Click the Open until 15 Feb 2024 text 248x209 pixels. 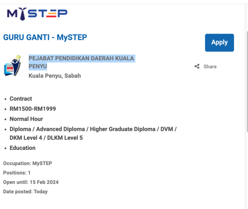(31, 182)
